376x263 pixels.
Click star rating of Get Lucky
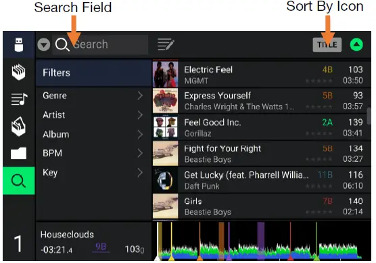319,186
